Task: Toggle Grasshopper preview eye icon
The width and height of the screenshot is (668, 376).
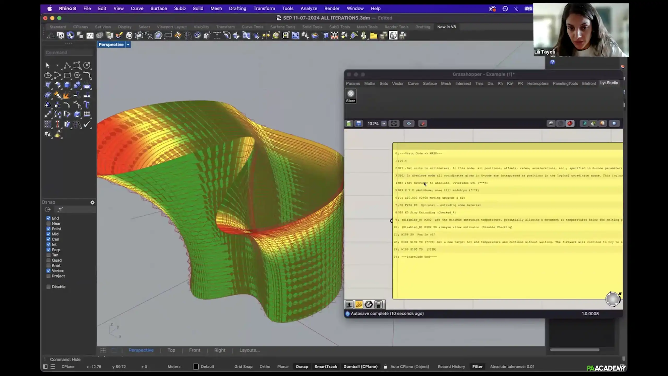Action: point(409,123)
